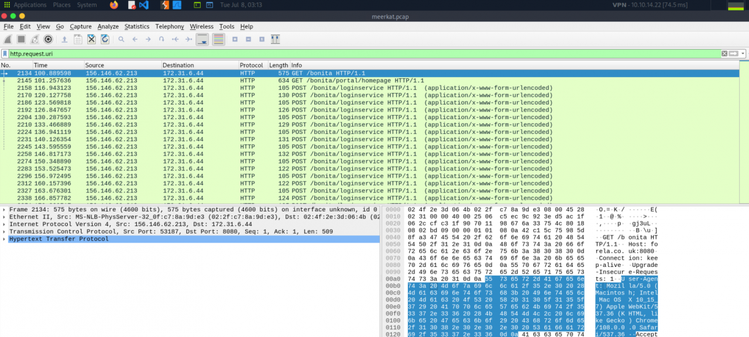The image size is (749, 337).
Task: Open the display filter history dropdown
Action: [743, 54]
